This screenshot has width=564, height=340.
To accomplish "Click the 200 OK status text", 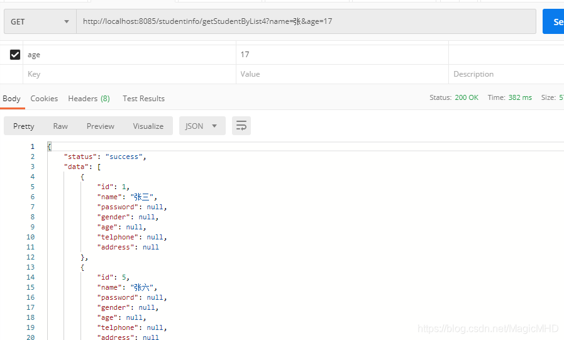I will click(x=467, y=97).
